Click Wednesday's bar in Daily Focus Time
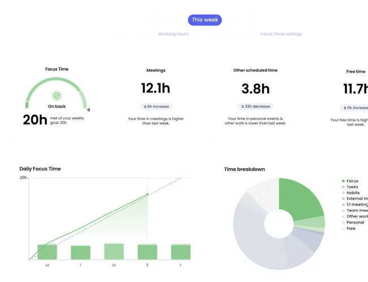The image size is (368, 282). pos(114,251)
